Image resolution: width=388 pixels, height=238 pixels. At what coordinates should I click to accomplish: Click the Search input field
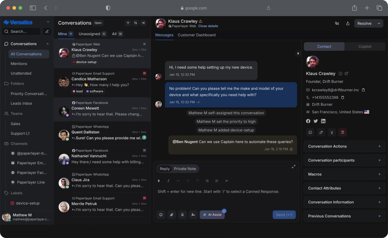click(22, 31)
